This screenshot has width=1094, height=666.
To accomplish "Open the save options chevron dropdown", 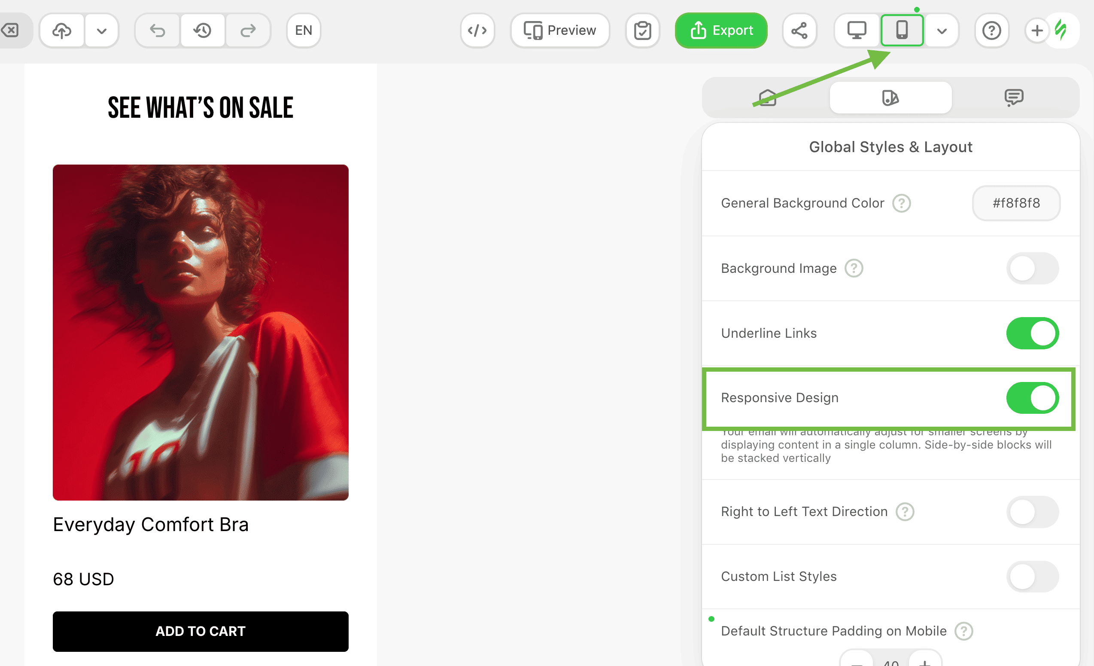I will pos(101,30).
